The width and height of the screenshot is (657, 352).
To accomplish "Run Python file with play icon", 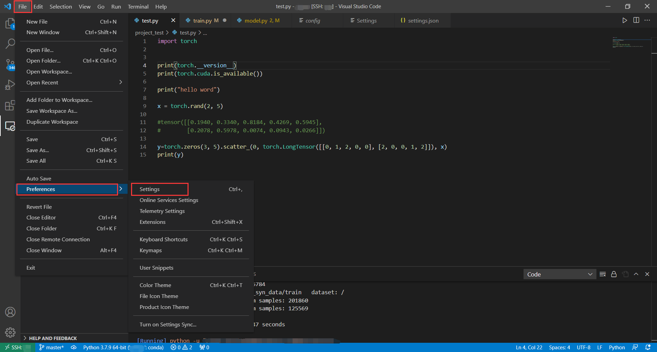I will click(x=624, y=21).
